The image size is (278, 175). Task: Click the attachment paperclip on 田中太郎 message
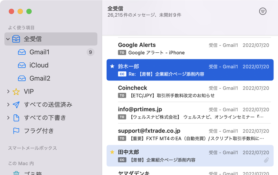point(266,160)
